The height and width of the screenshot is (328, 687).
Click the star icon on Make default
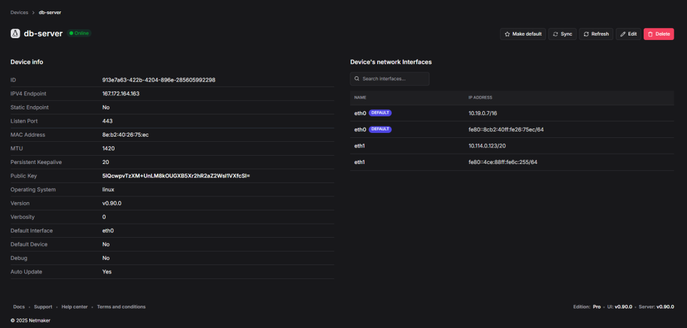coord(507,34)
